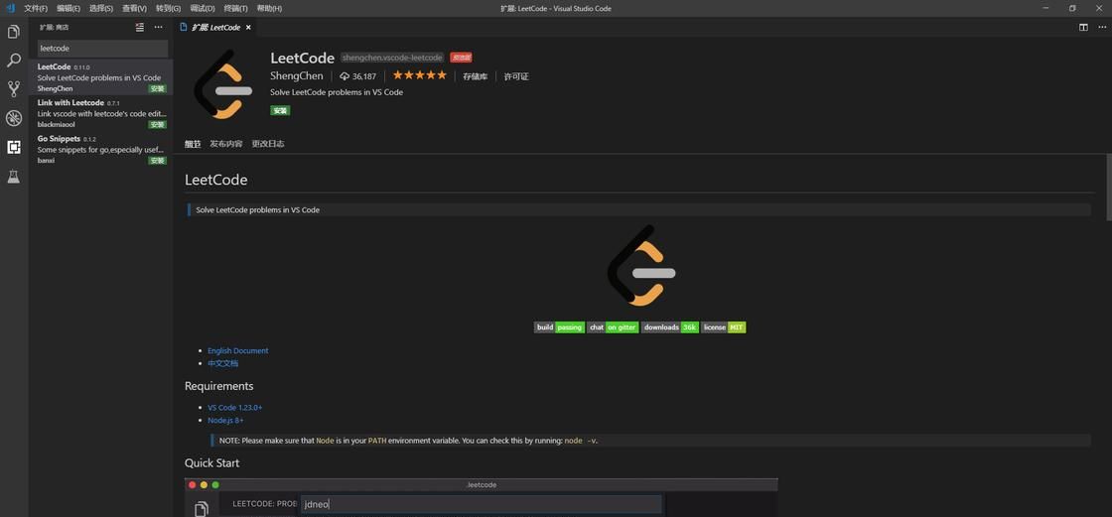1112x517 pixels.
Task: Open the 中文文档 link
Action: point(222,363)
